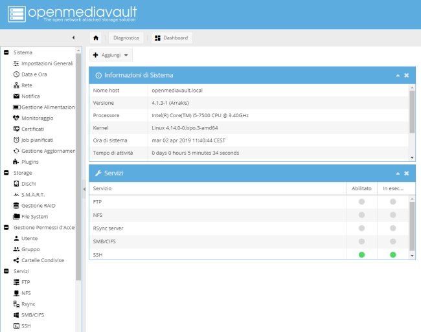421x332 pixels.
Task: Select Diagnostica breadcrumb item
Action: 126,38
